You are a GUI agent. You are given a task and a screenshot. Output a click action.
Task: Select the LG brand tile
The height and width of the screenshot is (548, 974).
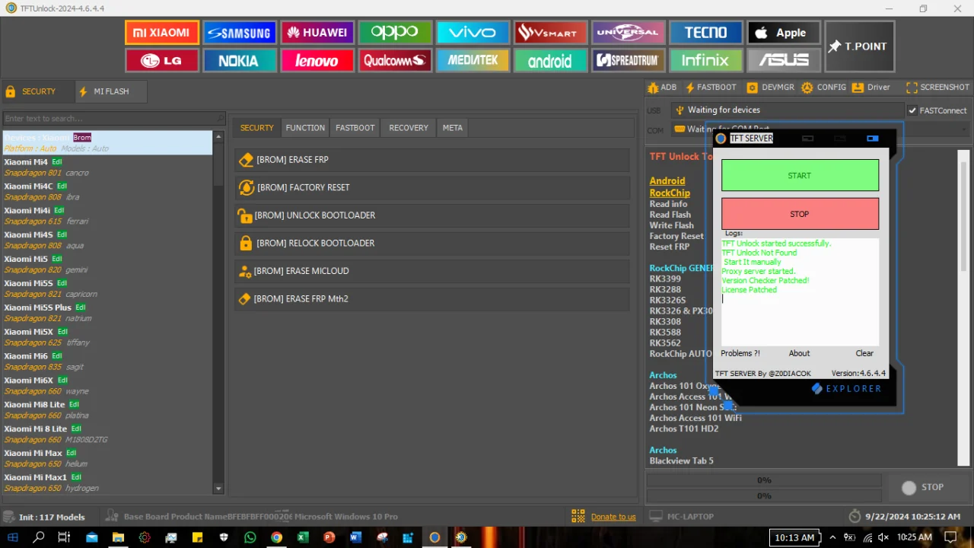162,60
